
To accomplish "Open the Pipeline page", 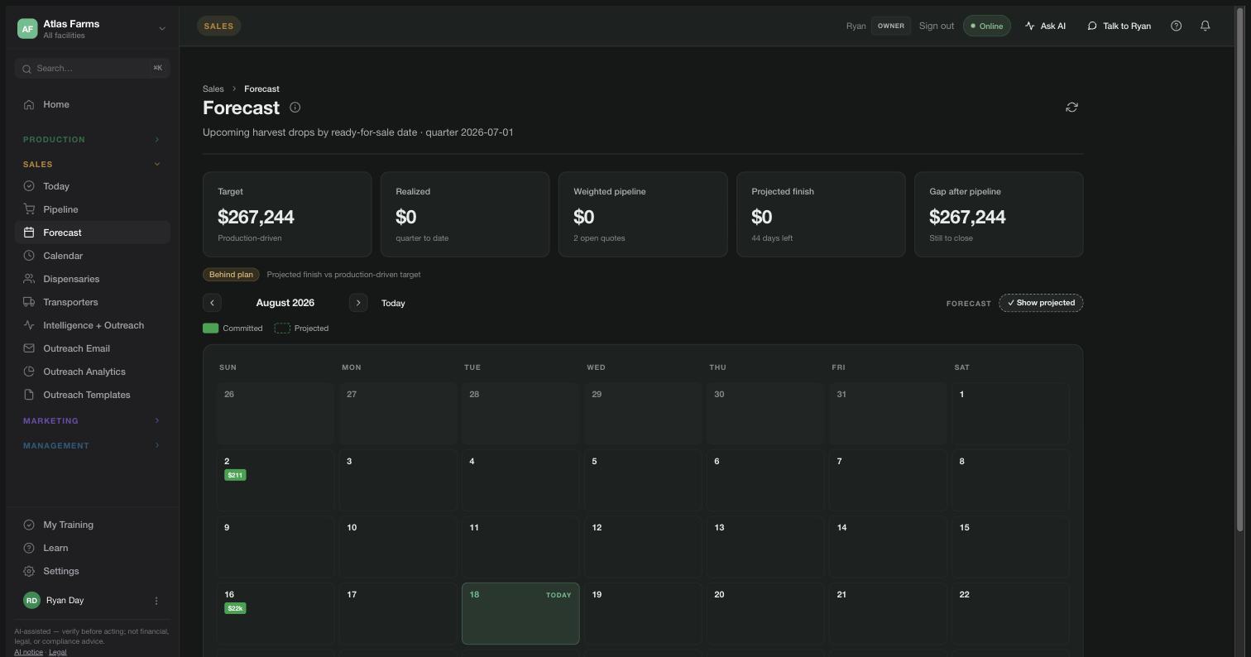I will click(92, 209).
